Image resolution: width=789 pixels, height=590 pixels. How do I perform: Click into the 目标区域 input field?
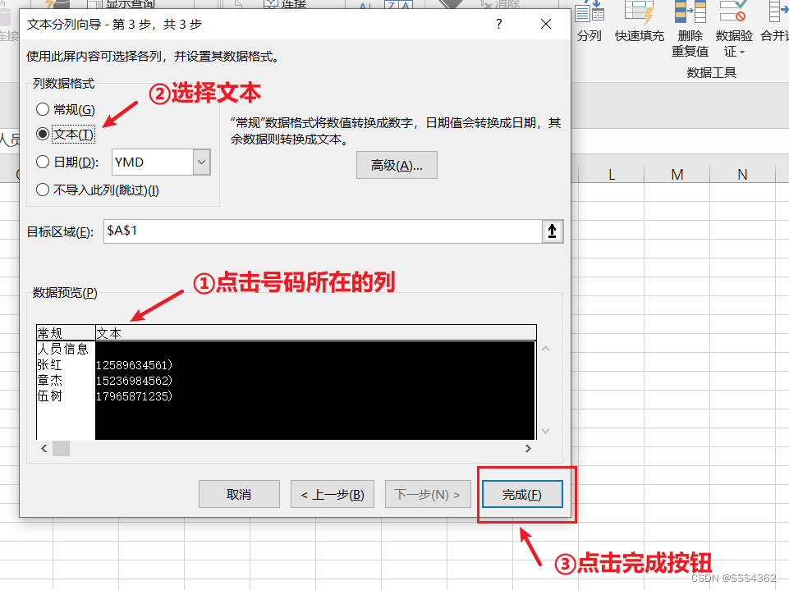[323, 231]
